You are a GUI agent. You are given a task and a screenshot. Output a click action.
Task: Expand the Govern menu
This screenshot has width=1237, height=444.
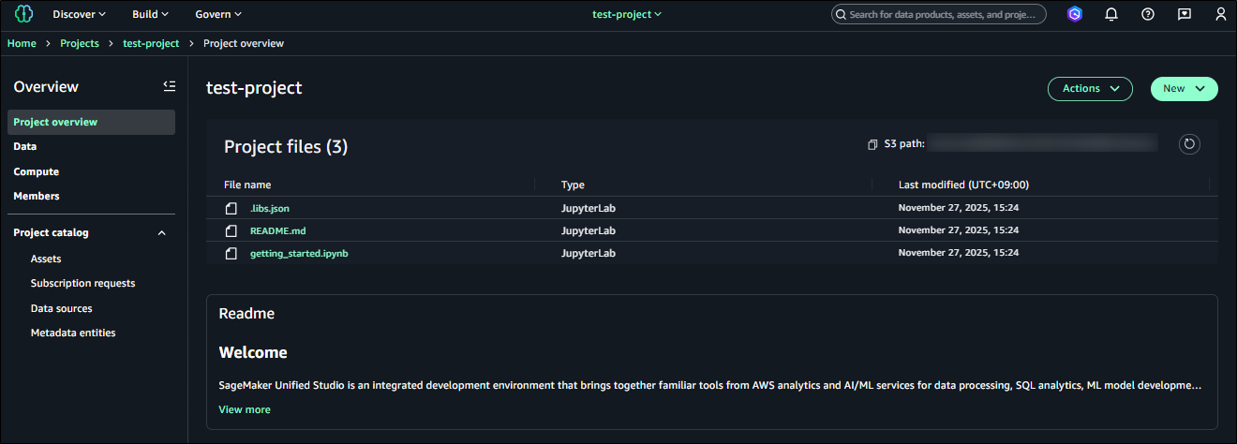218,14
